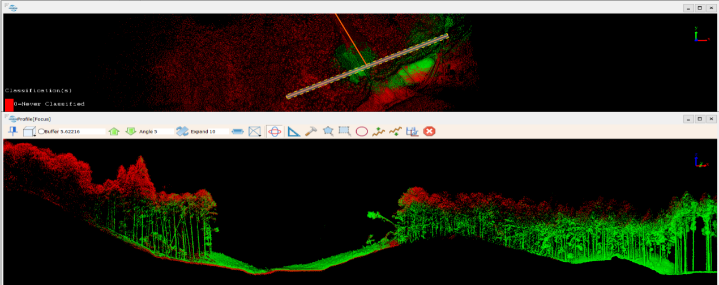Select the red circle selection tool
719x285 pixels.
pyautogui.click(x=362, y=131)
